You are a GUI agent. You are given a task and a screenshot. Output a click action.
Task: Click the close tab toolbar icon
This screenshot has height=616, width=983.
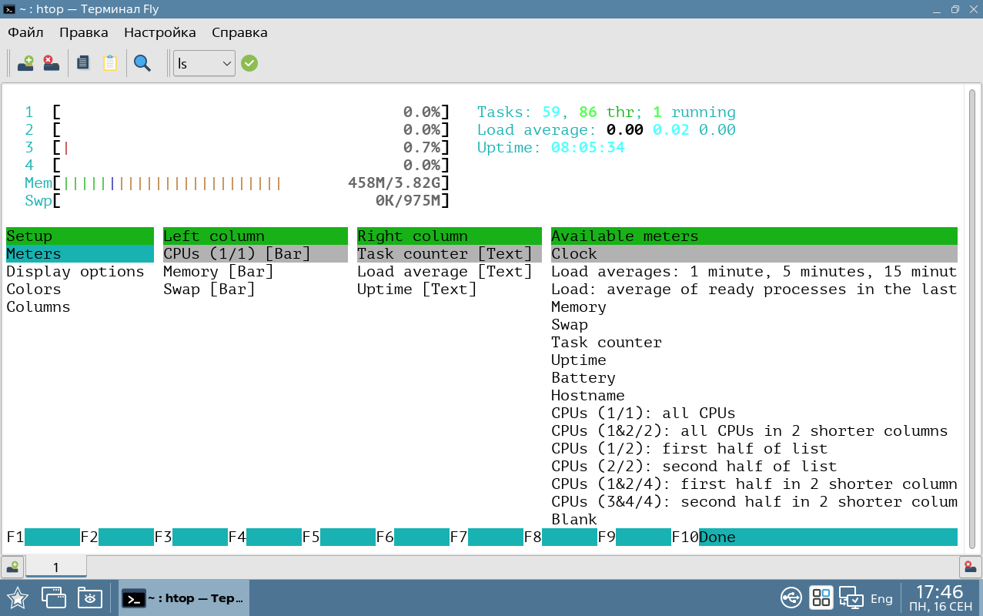click(x=51, y=63)
